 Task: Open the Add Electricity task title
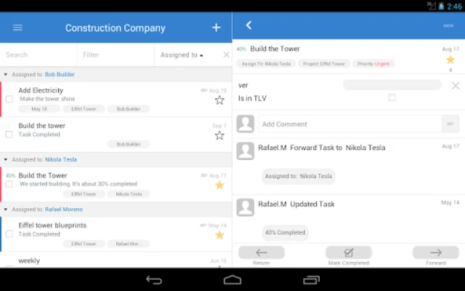[x=41, y=90]
